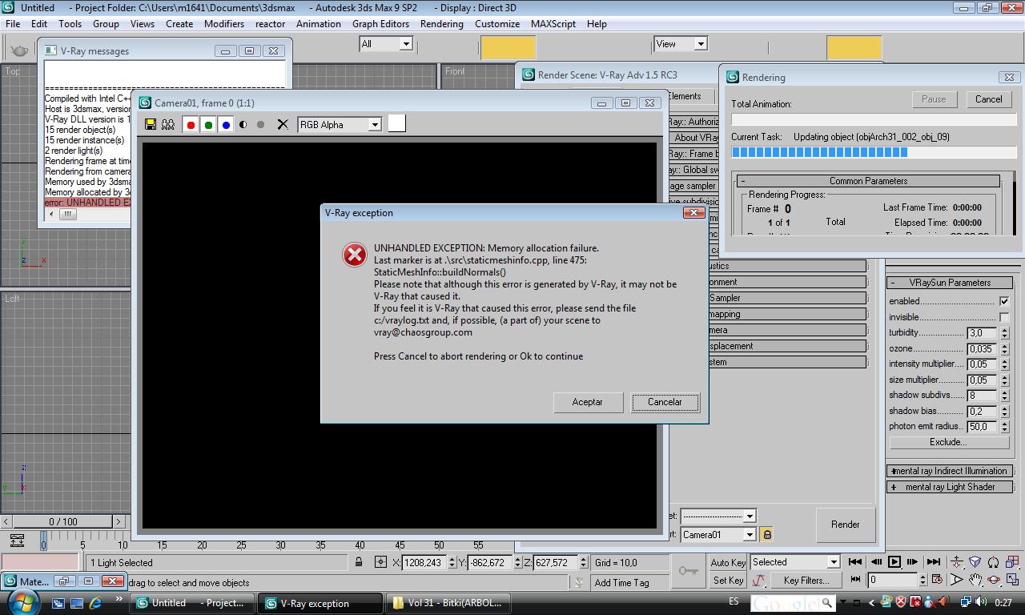Click the orbit camera icon
1025x615 pixels.
pos(994,580)
